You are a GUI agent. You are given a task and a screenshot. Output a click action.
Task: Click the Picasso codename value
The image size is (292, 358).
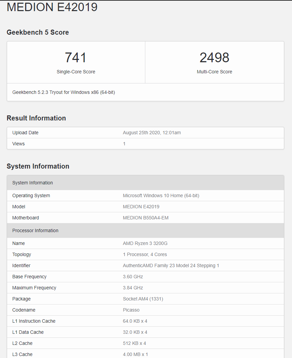(131, 310)
